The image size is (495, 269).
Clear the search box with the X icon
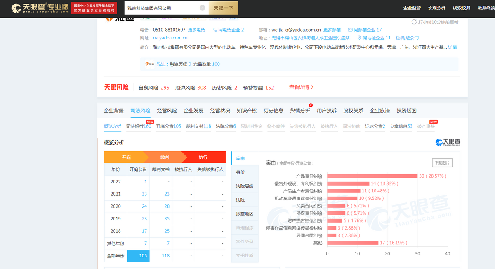[x=202, y=8]
